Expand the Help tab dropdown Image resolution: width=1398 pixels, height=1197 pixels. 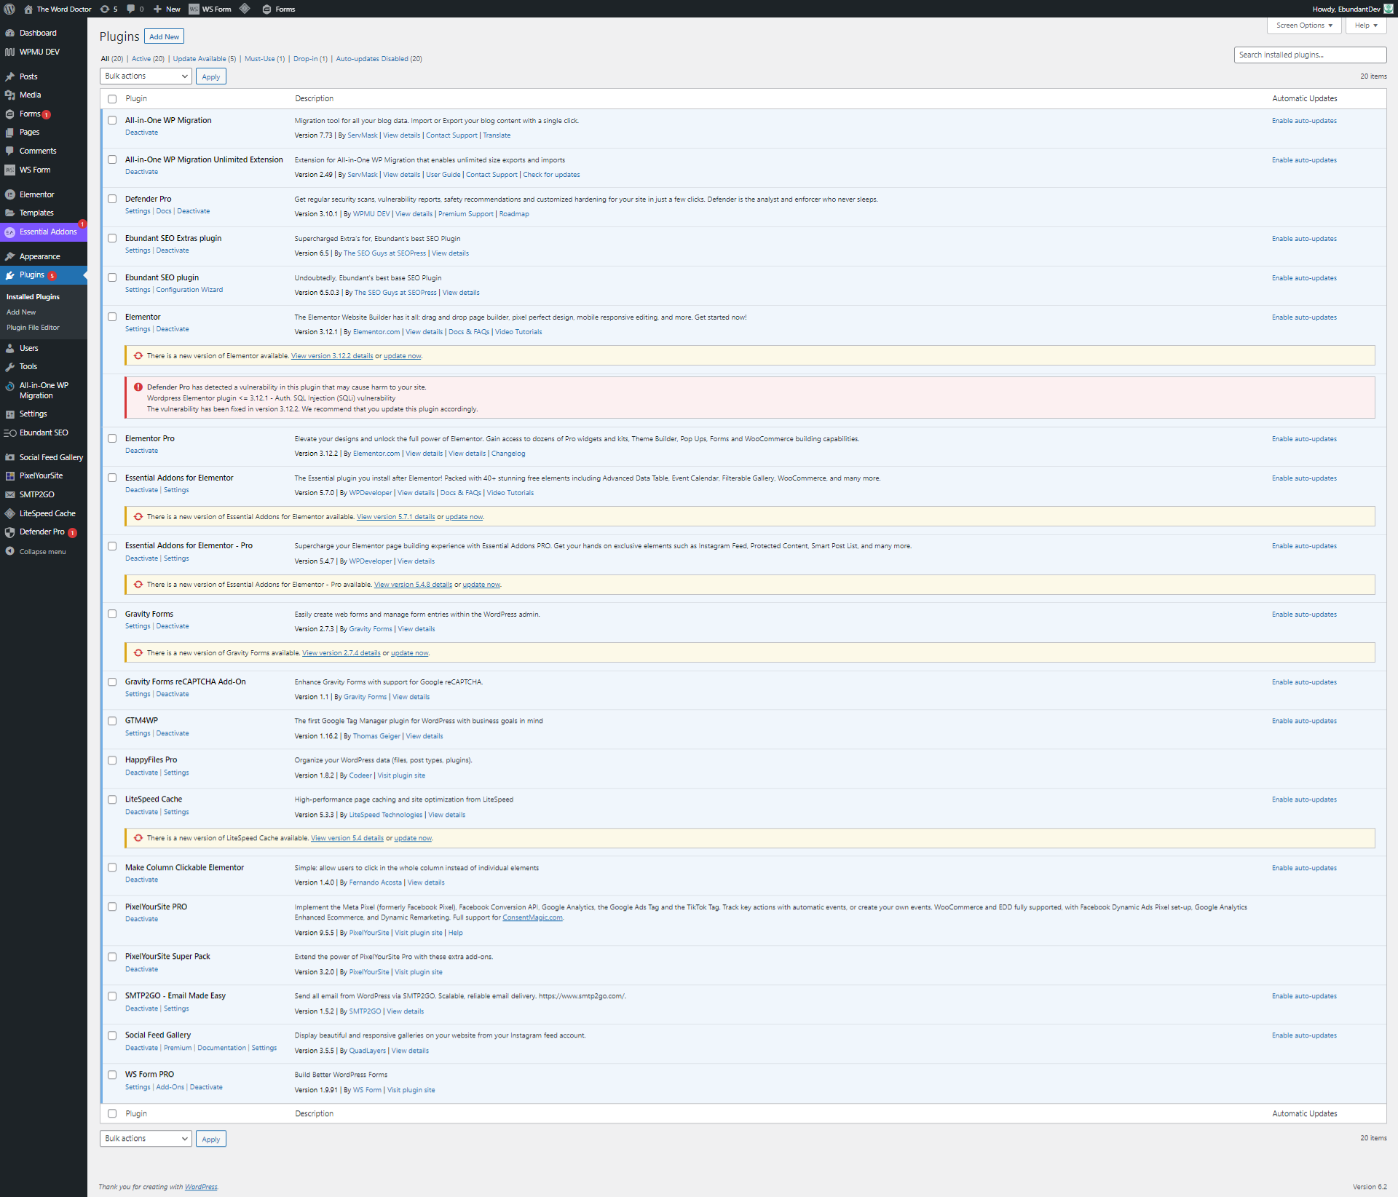(x=1365, y=25)
